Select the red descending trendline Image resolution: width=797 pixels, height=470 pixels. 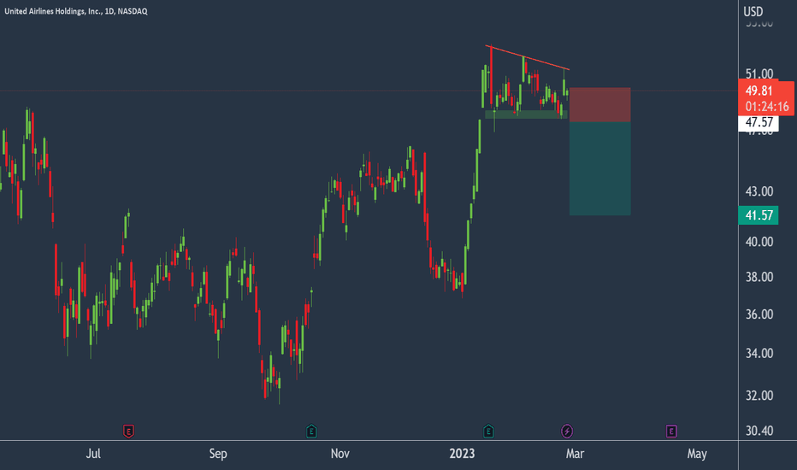pos(528,57)
